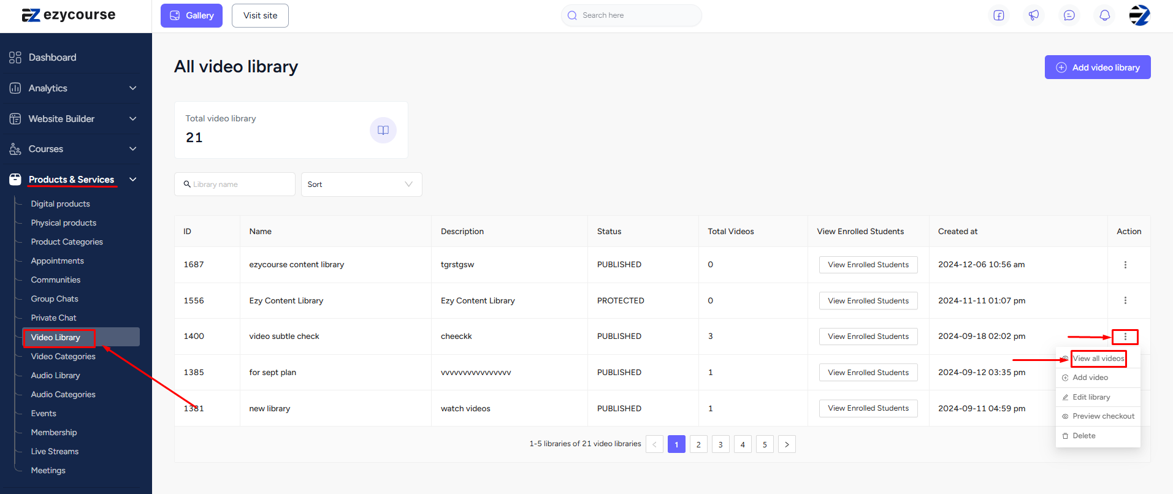Open Live Streams in sidebar

point(55,452)
